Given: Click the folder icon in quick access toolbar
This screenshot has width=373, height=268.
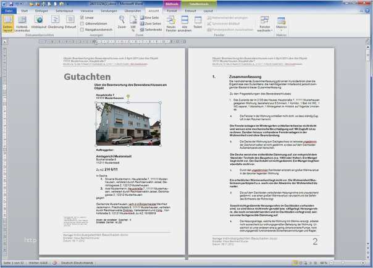Looking at the screenshot, I should pos(31,4).
